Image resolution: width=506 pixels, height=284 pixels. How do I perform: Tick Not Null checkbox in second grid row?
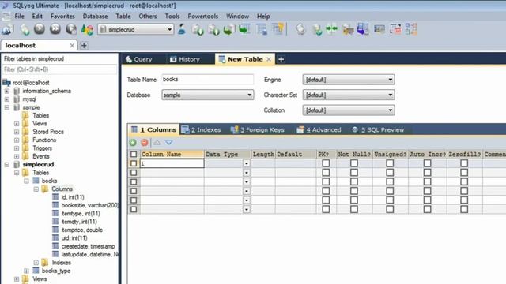pos(354,173)
